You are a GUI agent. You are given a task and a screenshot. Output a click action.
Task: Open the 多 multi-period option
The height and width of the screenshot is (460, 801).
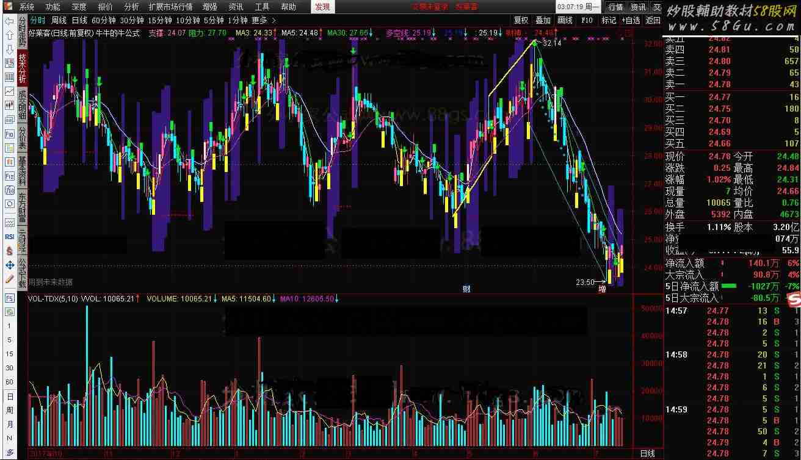pos(9,453)
